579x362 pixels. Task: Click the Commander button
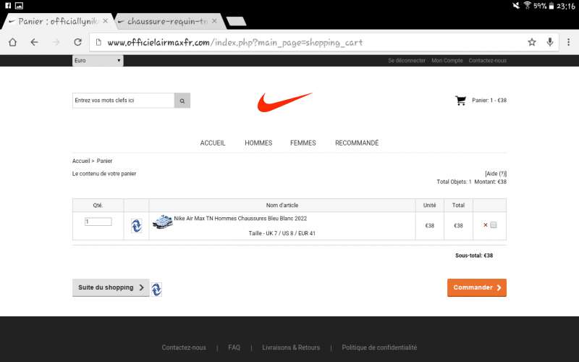point(477,287)
